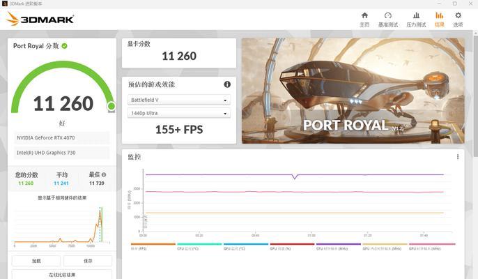Toggle the teal CPU temperature legend item
The height and width of the screenshot is (279, 478).
[199, 246]
